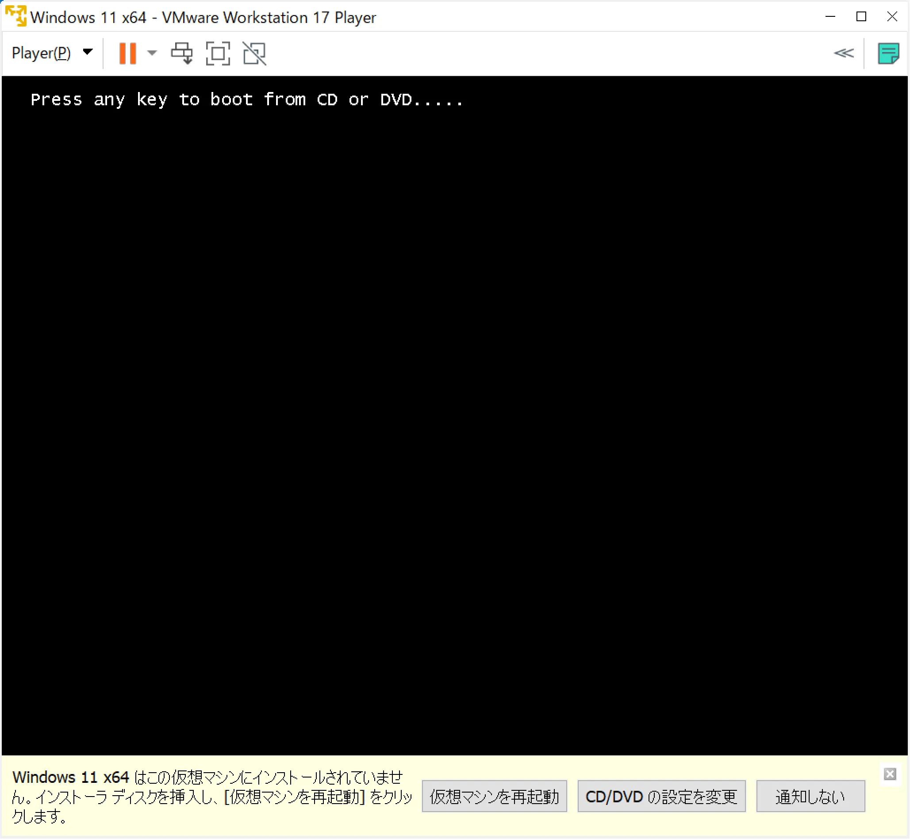Click the Send Ctrl+Alt+Del icon
Viewport: 910px width, 839px height.
[x=183, y=53]
